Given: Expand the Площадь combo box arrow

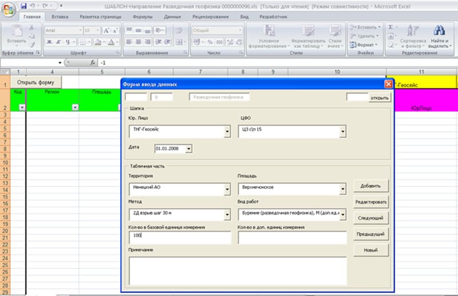Looking at the screenshot, I should tap(342, 189).
